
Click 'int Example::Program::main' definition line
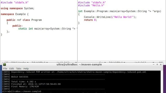[x=120, y=11]
